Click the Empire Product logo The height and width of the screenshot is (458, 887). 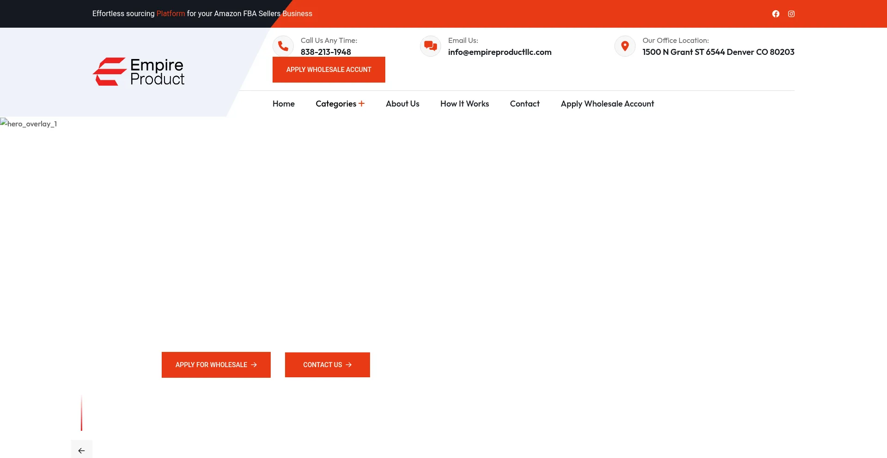(x=139, y=71)
